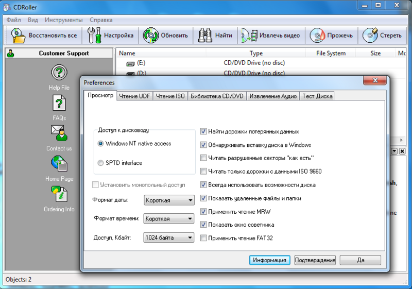
Task: Expand lower panel dropdown arrow button
Action: click(394, 151)
